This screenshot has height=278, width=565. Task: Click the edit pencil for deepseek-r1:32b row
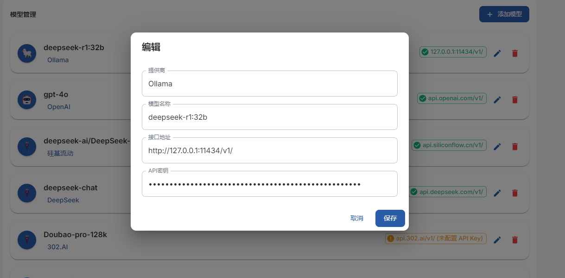497,53
